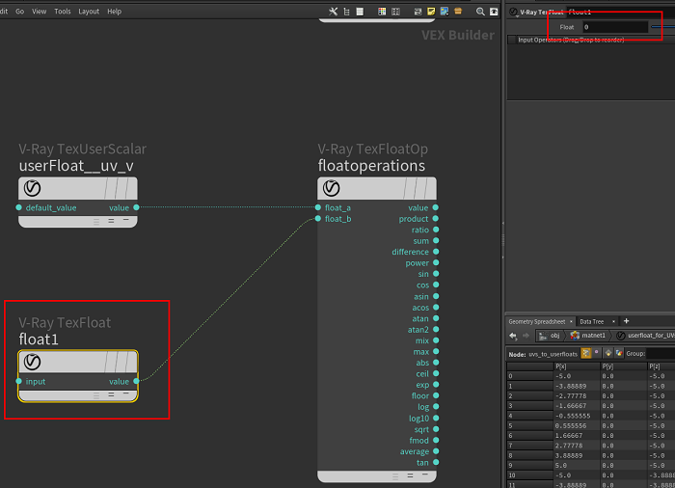This screenshot has width=675, height=488.
Task: Open the Go menu
Action: (20, 12)
